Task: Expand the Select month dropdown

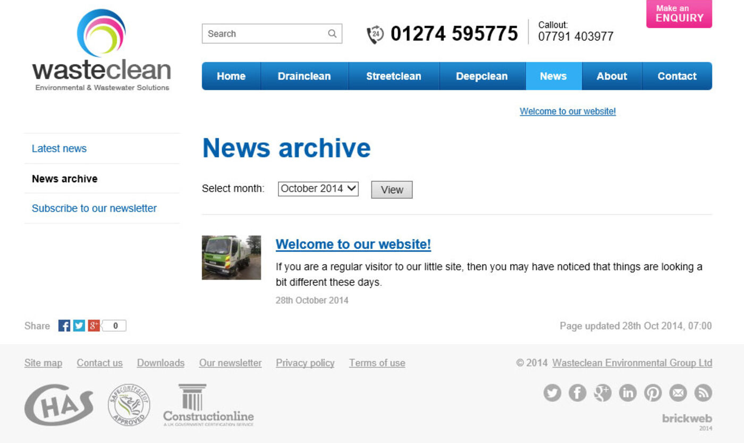Action: pyautogui.click(x=318, y=189)
